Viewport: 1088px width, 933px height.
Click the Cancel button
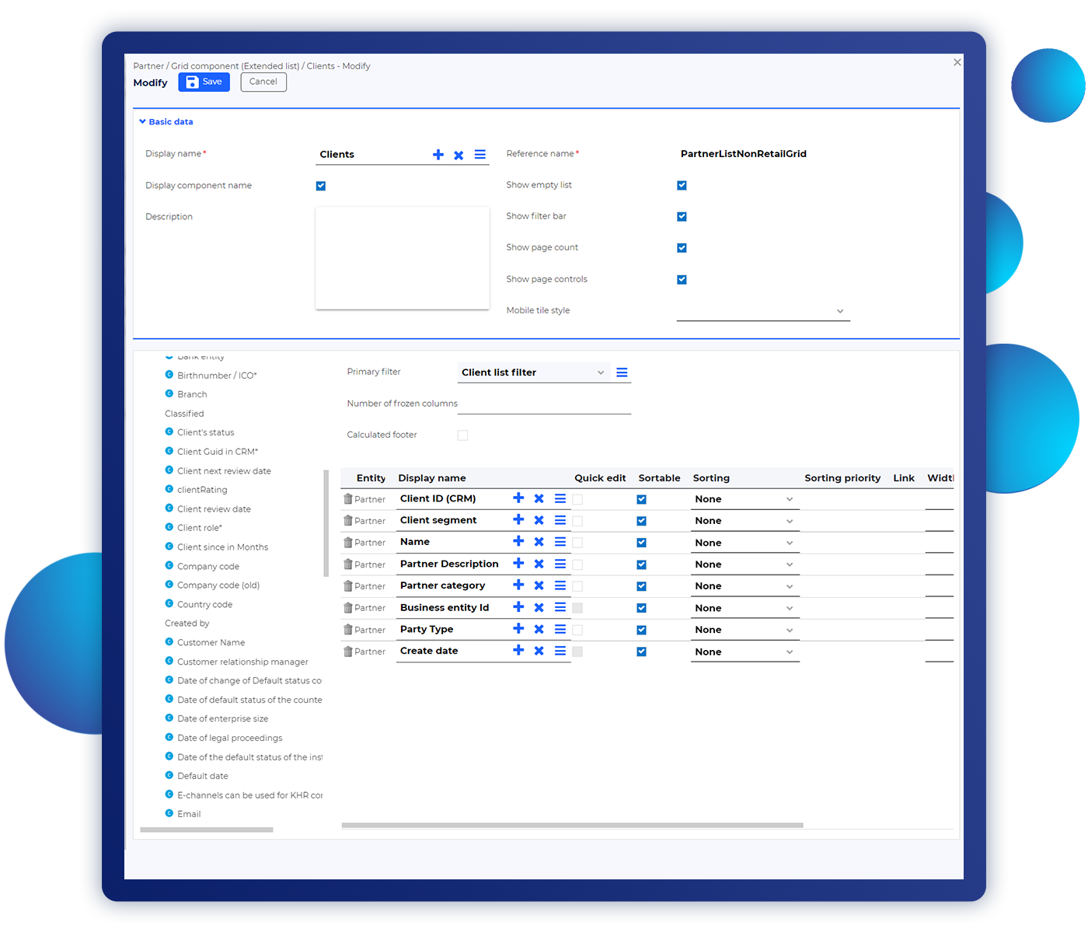[263, 82]
